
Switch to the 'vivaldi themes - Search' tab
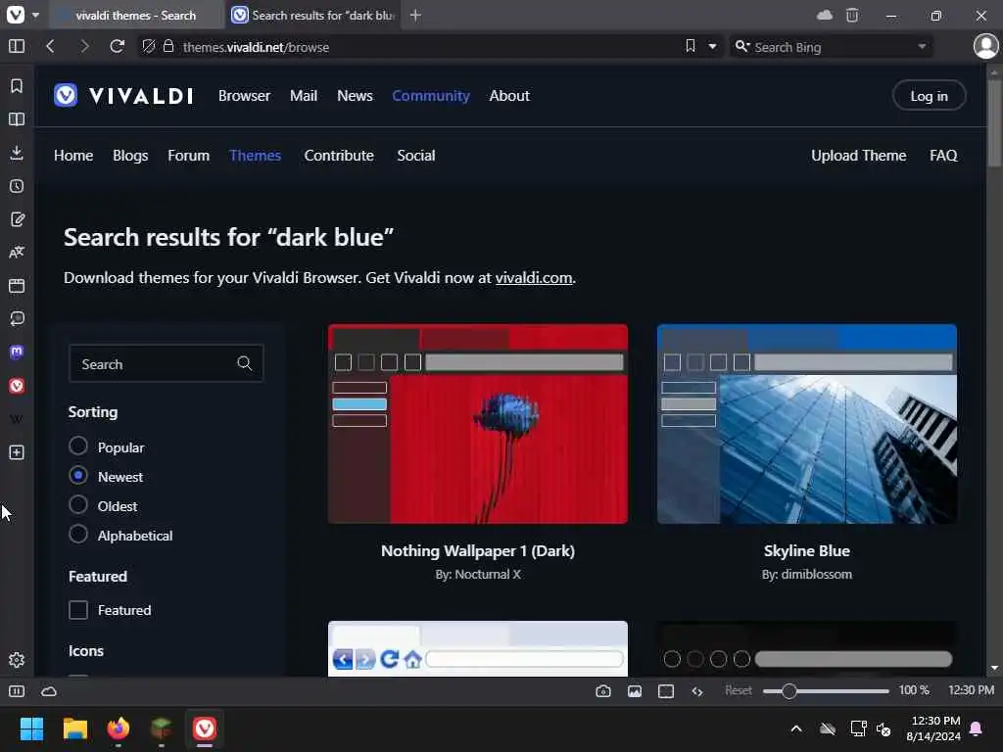135,16
